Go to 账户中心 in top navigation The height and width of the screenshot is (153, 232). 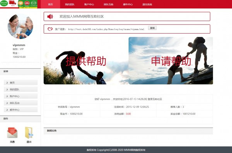point(89,4)
